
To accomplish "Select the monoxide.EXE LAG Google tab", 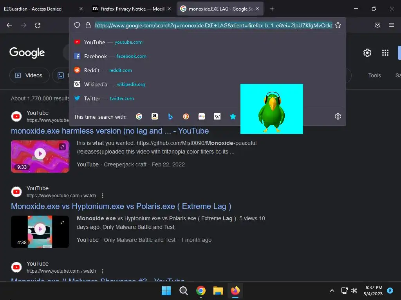I will (221, 9).
